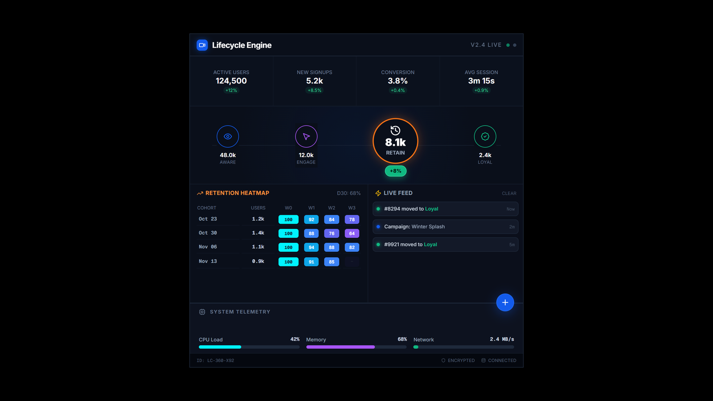The height and width of the screenshot is (401, 713).
Task: Click the check badge icon above LOYAL
Action: (x=485, y=136)
